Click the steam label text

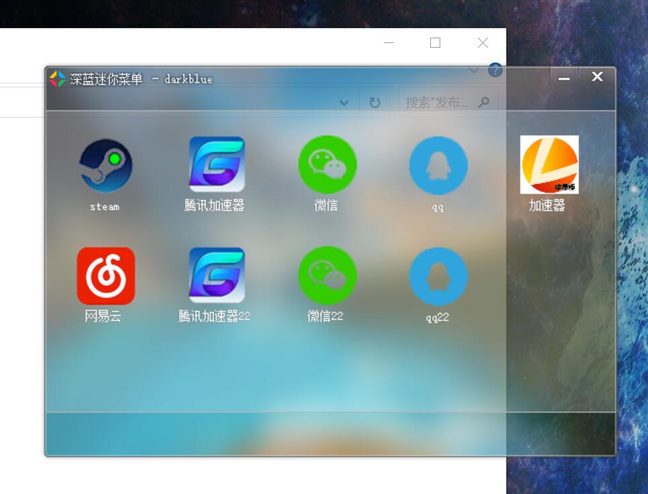coord(105,206)
